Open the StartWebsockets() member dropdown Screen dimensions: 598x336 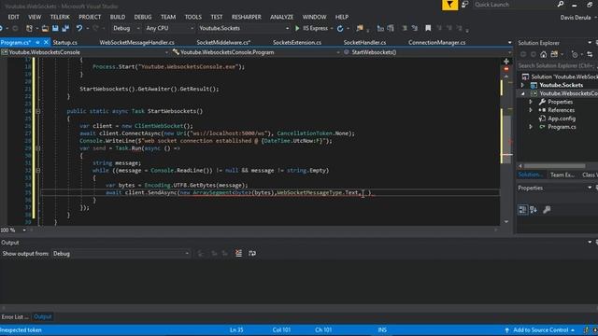(427, 52)
